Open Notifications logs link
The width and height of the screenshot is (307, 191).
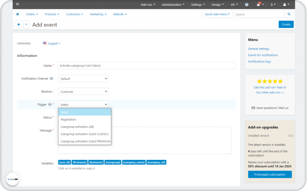(x=260, y=61)
